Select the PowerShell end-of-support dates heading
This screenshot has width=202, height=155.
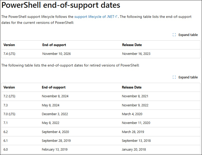tap(61, 5)
